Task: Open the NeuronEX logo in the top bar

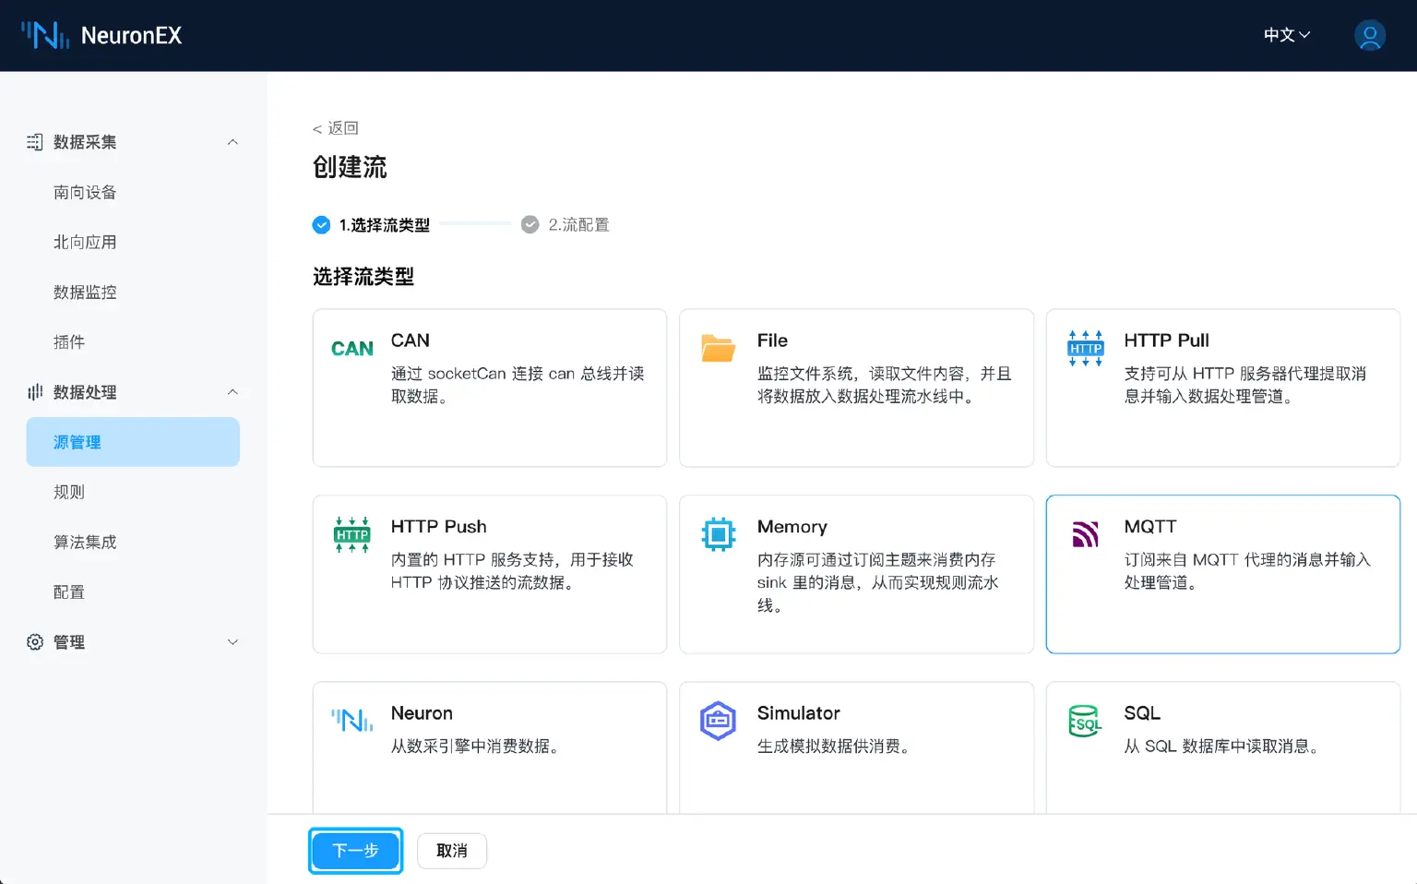Action: [101, 35]
